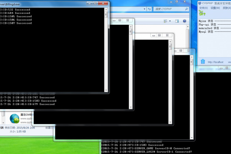Image resolution: width=231 pixels, height=154 pixels.
Task: Click the search magnifier in the CYDPHP search box
Action: coord(187,9)
